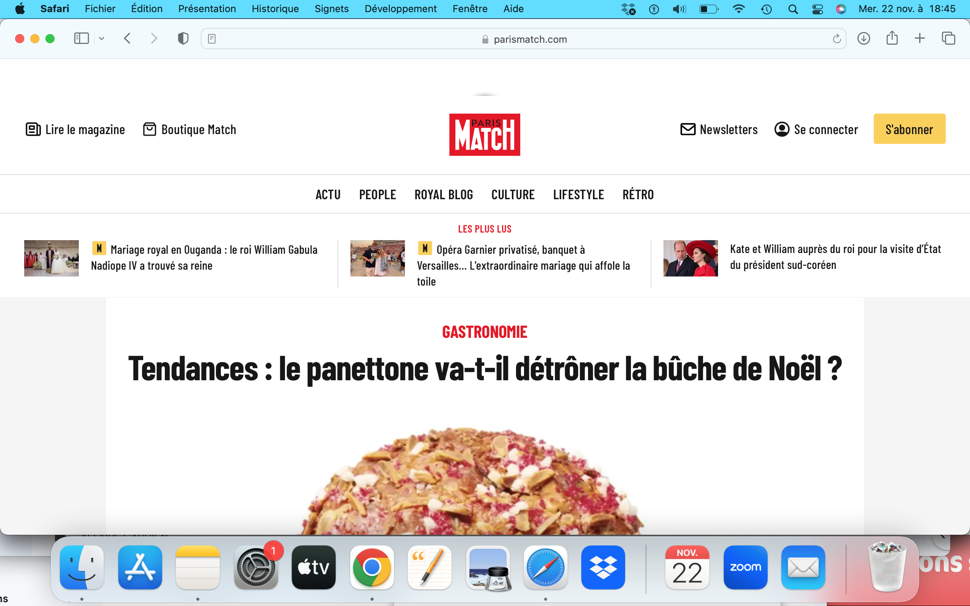
Task: Select the ACTU navigation tab
Action: [x=328, y=194]
